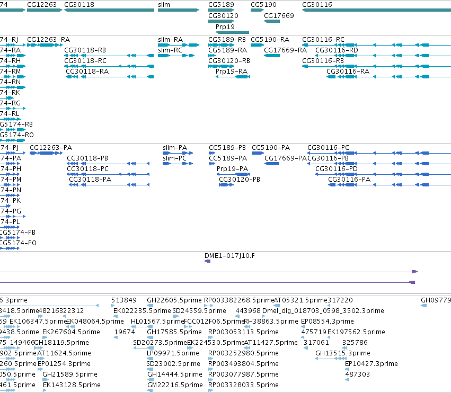Screen dimensions: 451x393
Task: Select transcript CG30116-RB
Action: tap(323, 61)
